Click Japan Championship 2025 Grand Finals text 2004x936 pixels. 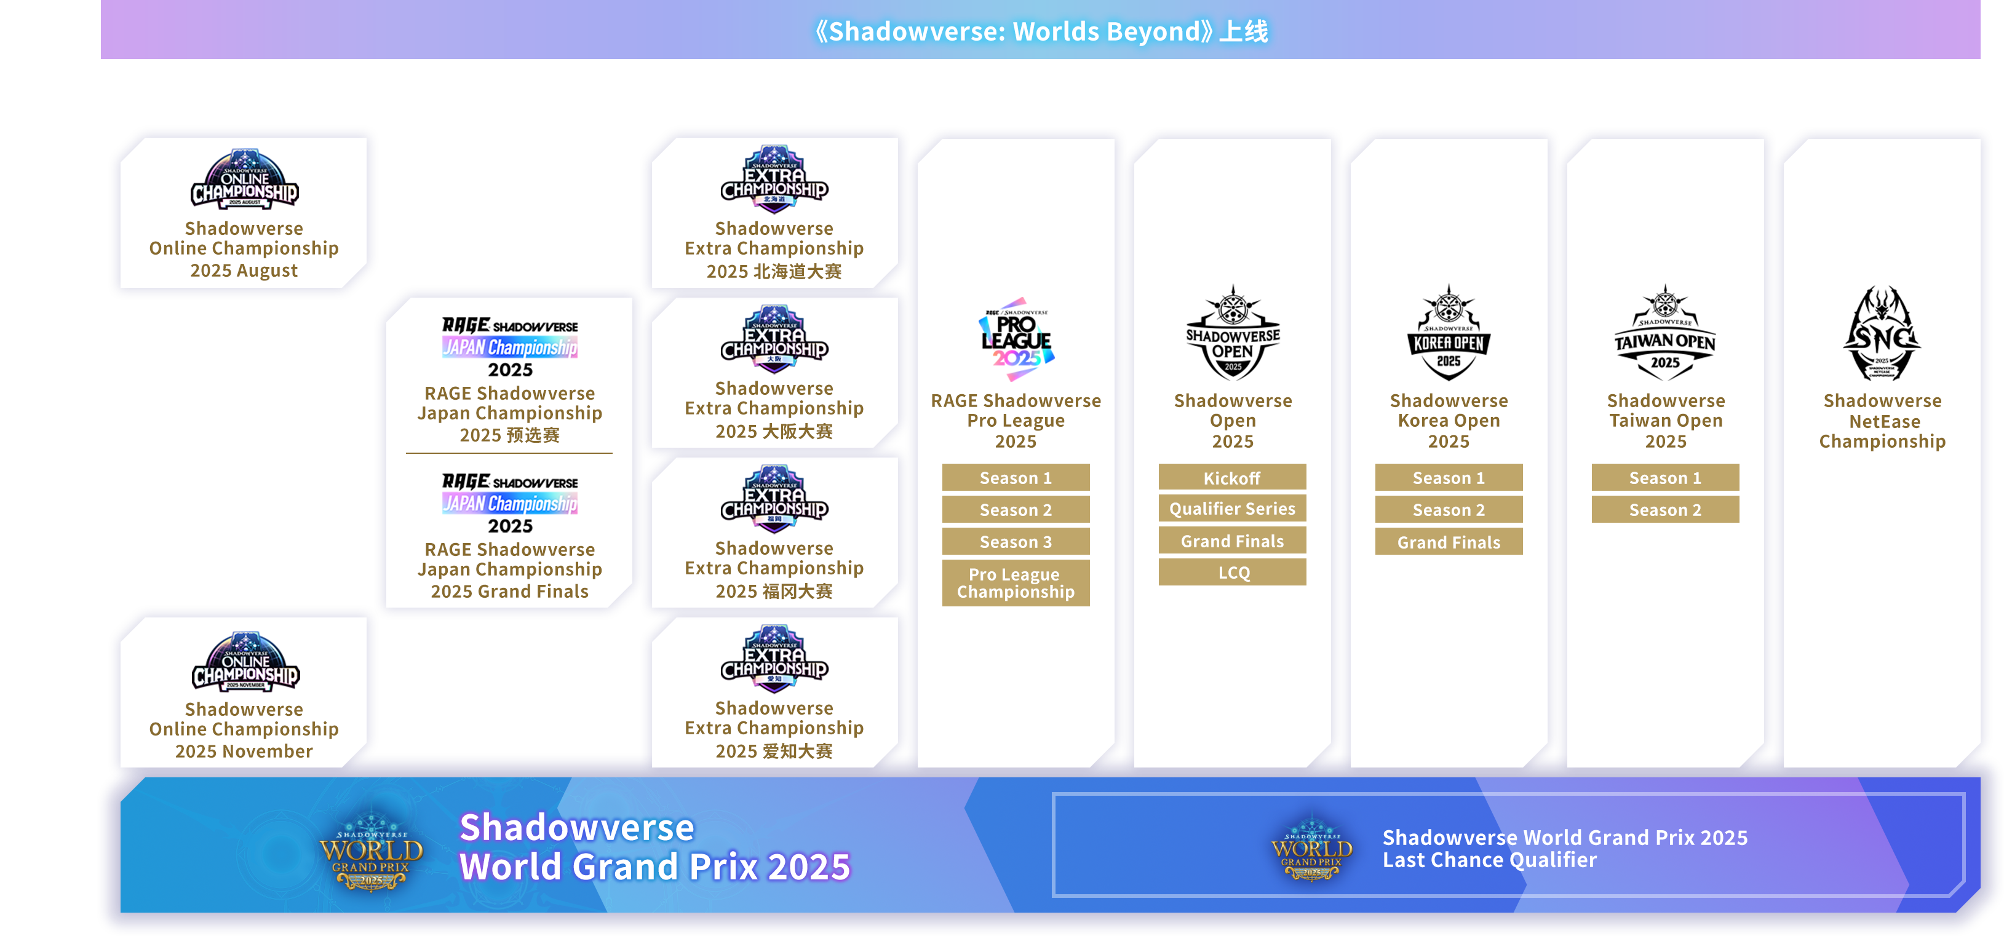[x=511, y=570]
